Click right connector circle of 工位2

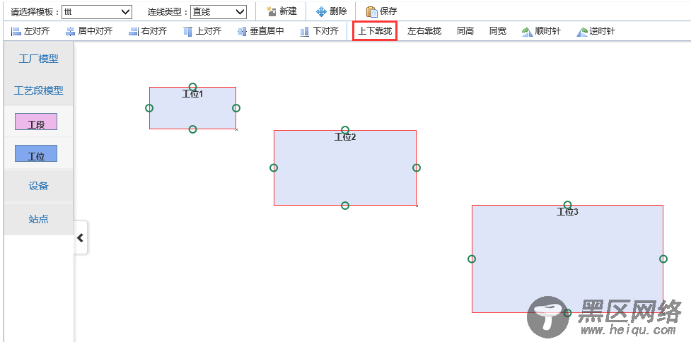[x=417, y=167]
